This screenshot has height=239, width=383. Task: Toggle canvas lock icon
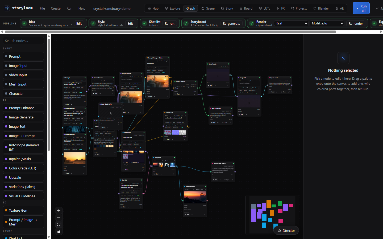[59, 232]
